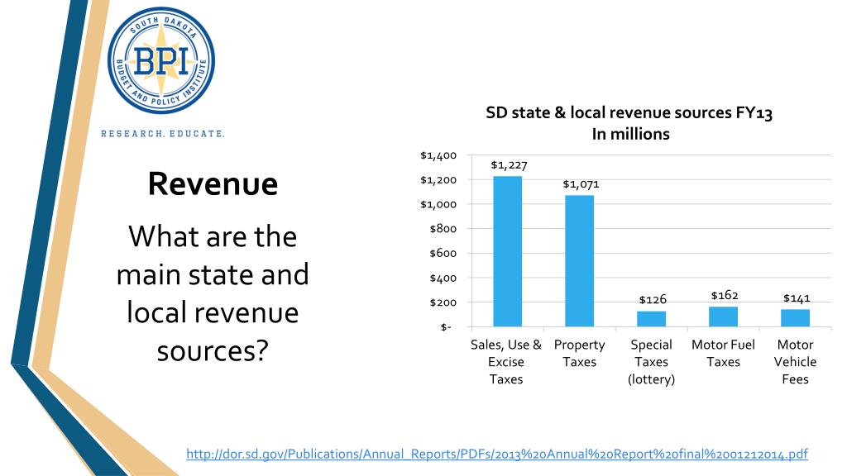
Task: Click the chart title 'SD state & local revenue sources FY13'
Action: (629, 112)
